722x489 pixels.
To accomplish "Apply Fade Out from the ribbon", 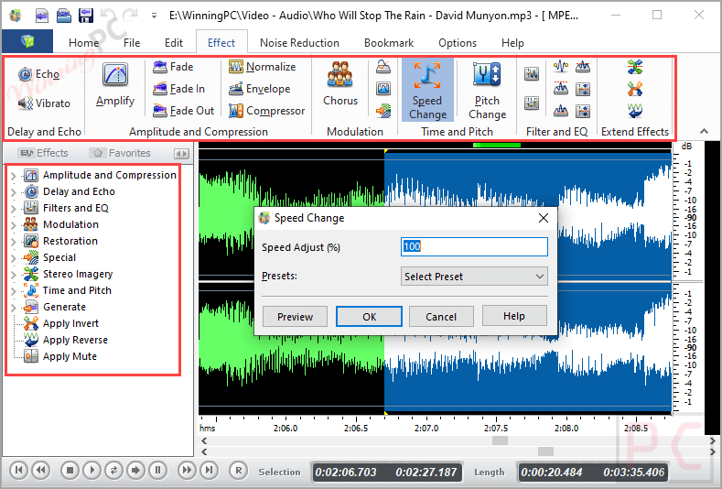I will click(x=184, y=111).
